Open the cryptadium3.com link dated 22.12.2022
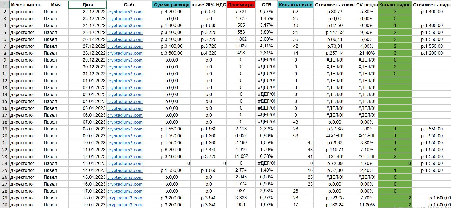 coord(125,12)
